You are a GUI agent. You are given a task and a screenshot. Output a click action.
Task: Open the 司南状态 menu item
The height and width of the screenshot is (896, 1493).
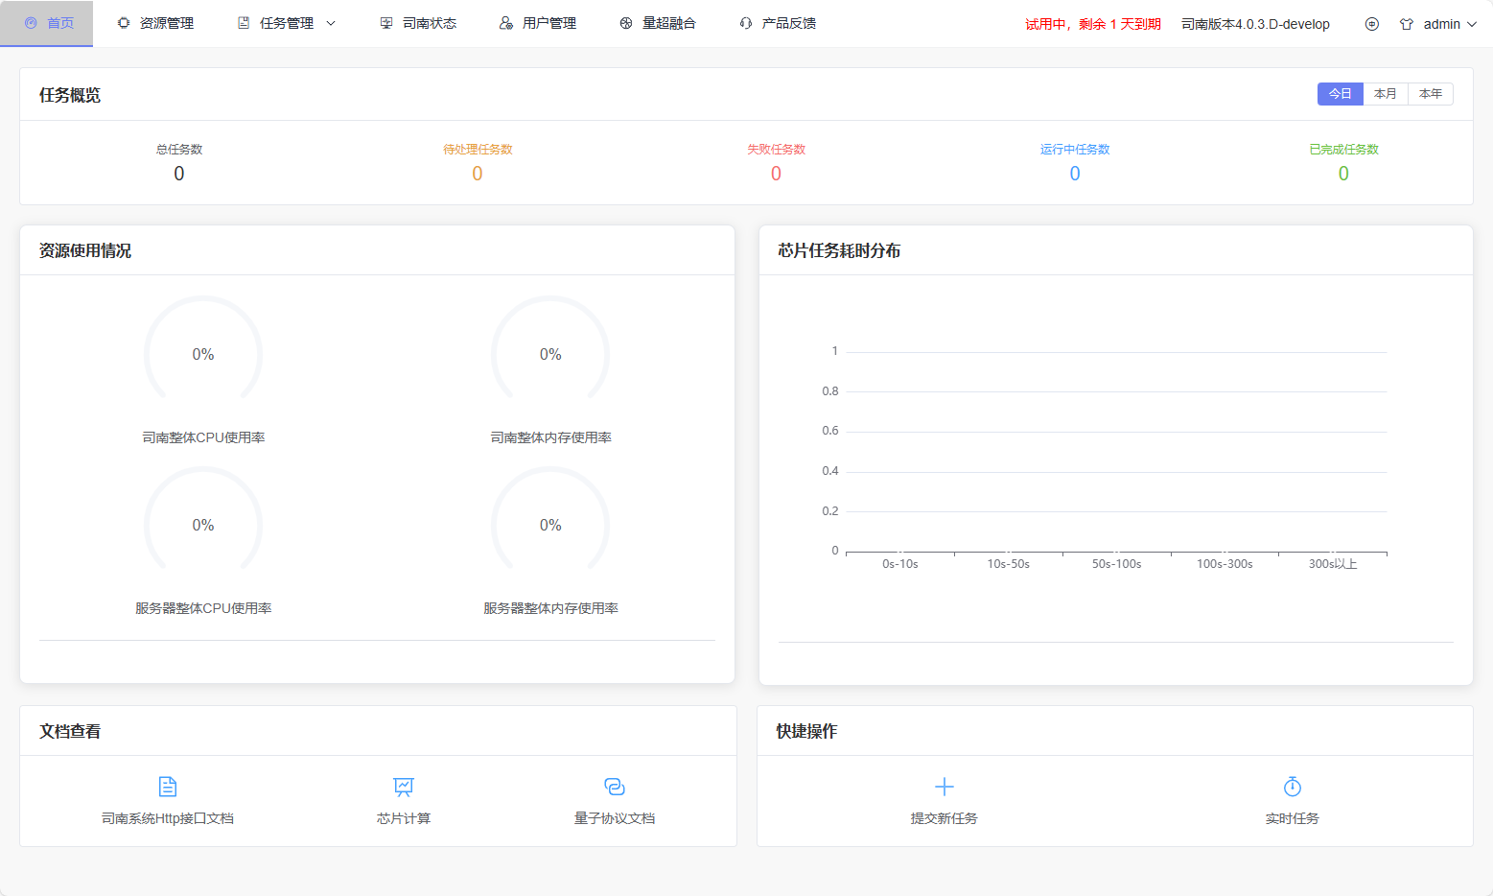tap(418, 23)
